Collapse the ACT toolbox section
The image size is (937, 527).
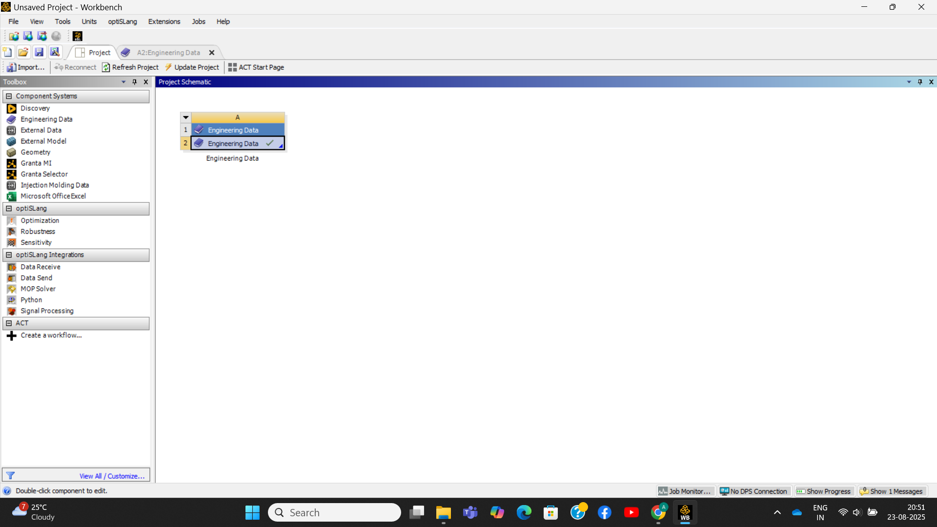9,323
